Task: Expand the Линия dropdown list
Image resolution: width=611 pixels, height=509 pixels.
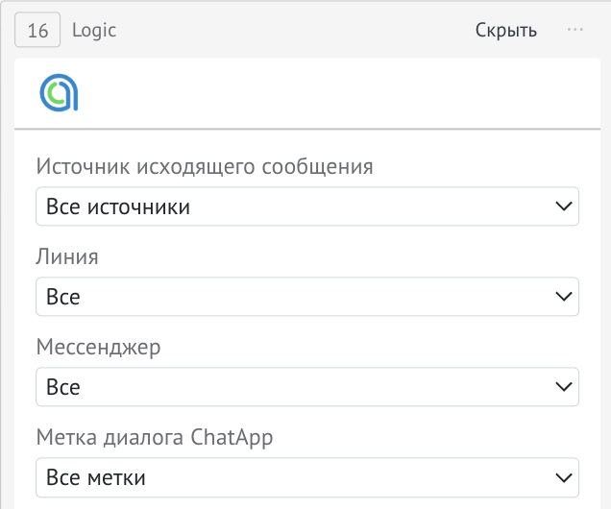Action: coord(305,297)
